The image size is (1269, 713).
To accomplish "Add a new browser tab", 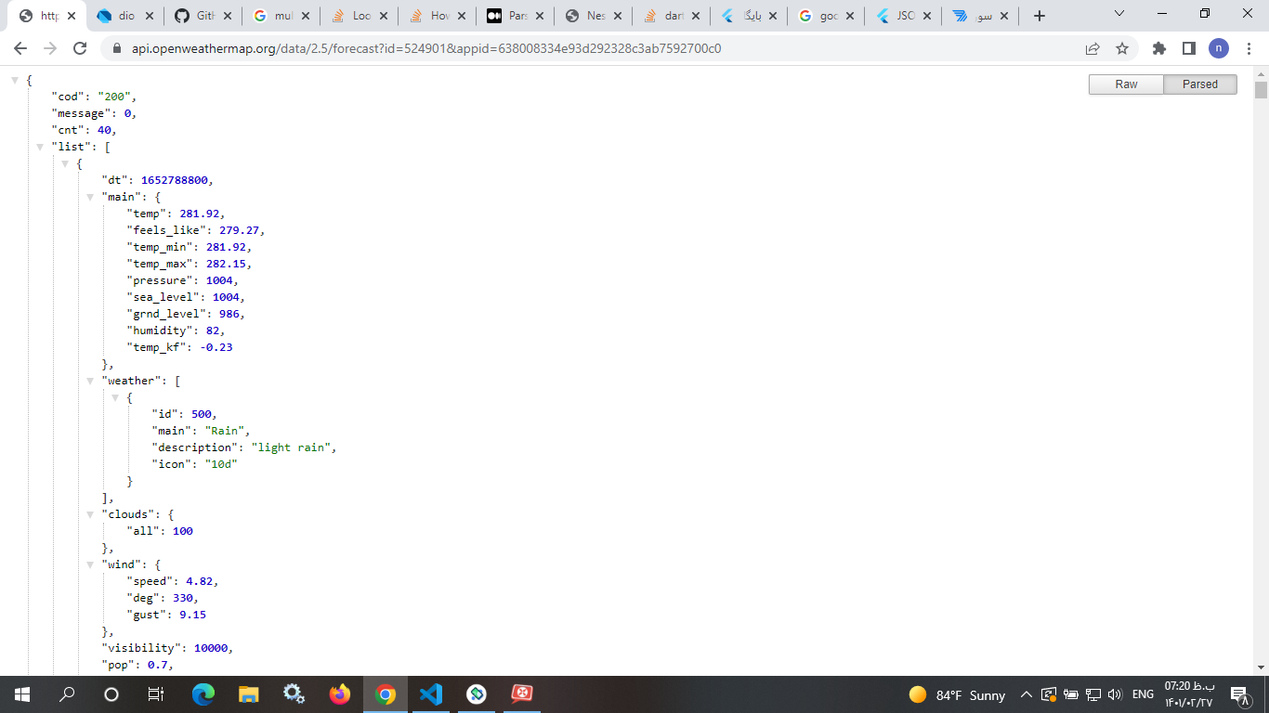I will [1040, 16].
